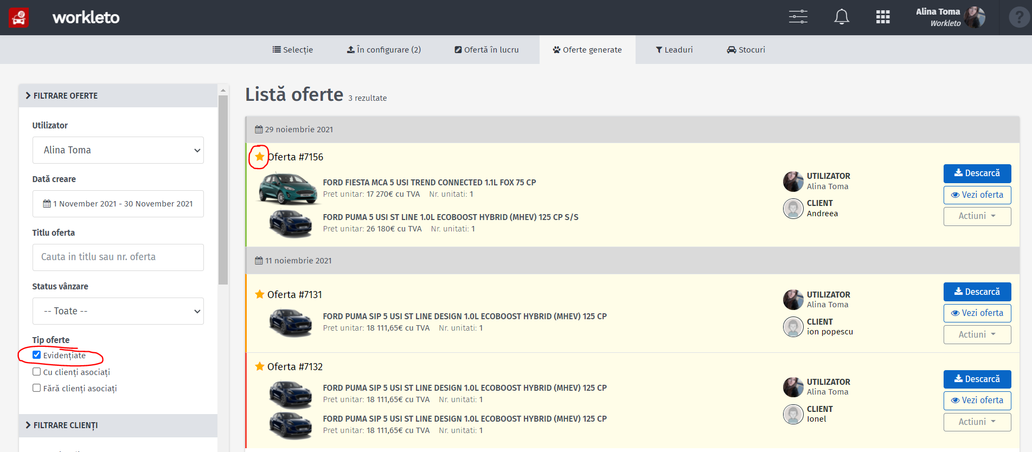
Task: Toggle star on Oferta #7156
Action: coord(260,157)
